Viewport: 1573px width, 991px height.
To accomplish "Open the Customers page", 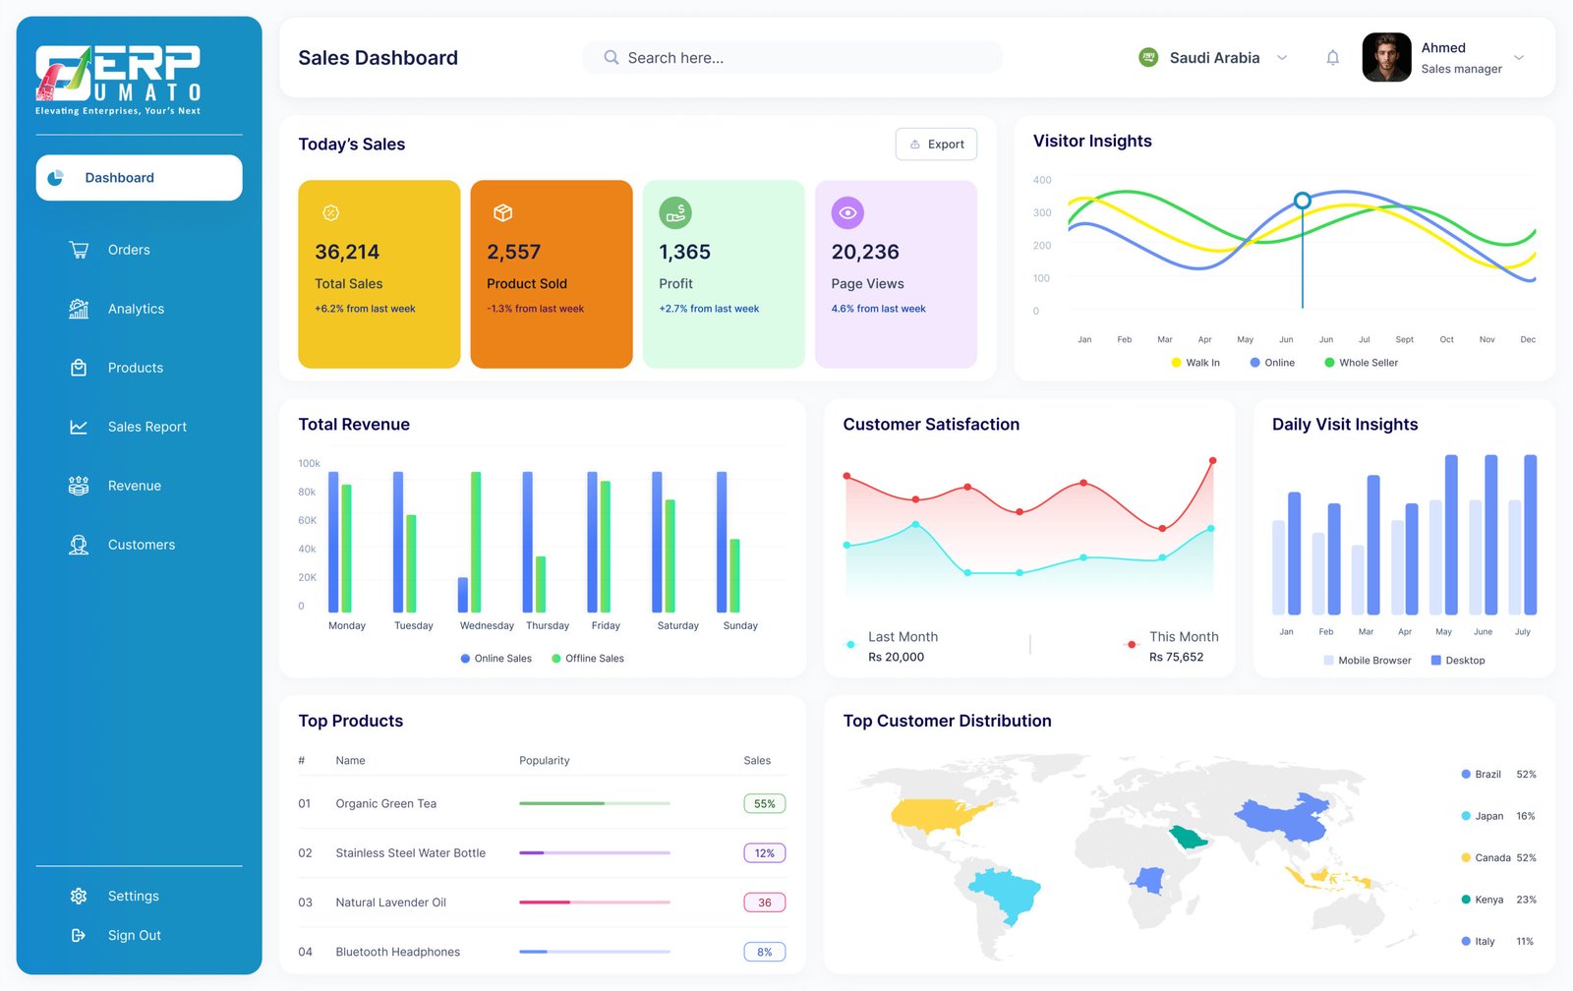I will click(x=142, y=545).
